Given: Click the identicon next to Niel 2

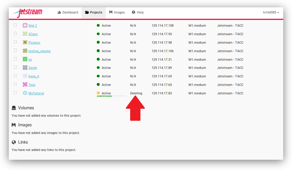Looking at the screenshot, I should (x=25, y=25).
